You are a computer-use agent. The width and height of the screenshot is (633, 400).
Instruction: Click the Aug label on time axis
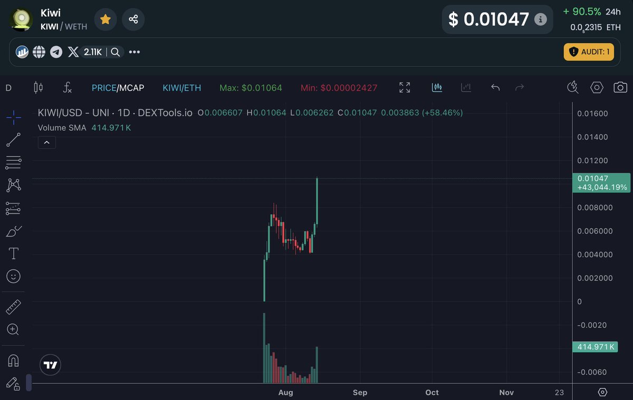coord(285,392)
